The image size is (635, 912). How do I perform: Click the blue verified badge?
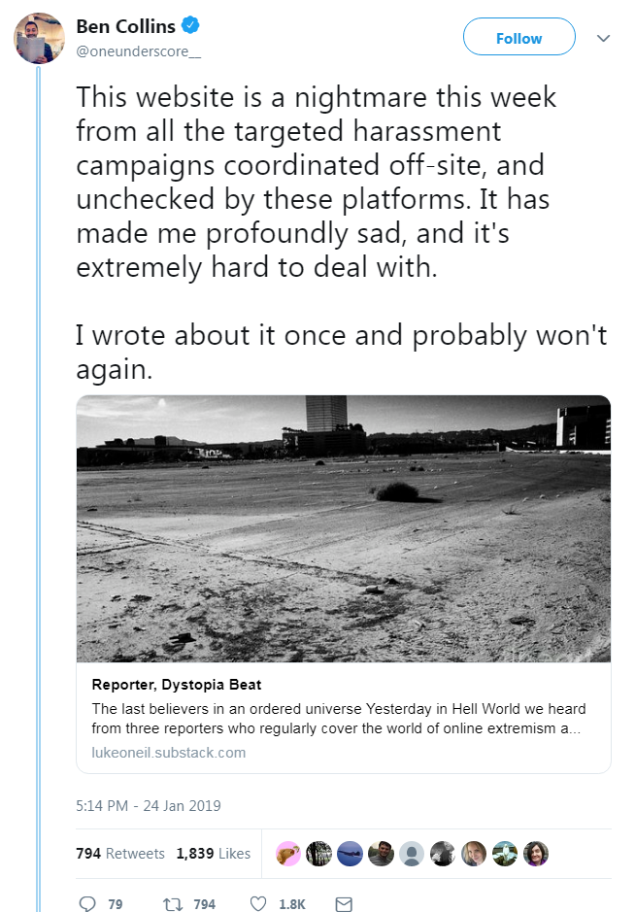[190, 25]
